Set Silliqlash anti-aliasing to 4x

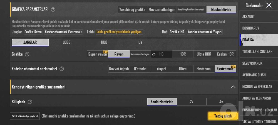[x=221, y=102]
